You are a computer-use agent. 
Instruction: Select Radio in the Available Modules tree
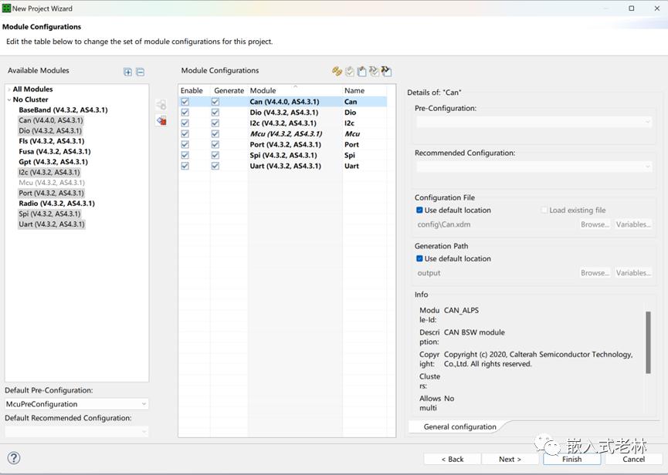[x=56, y=204]
